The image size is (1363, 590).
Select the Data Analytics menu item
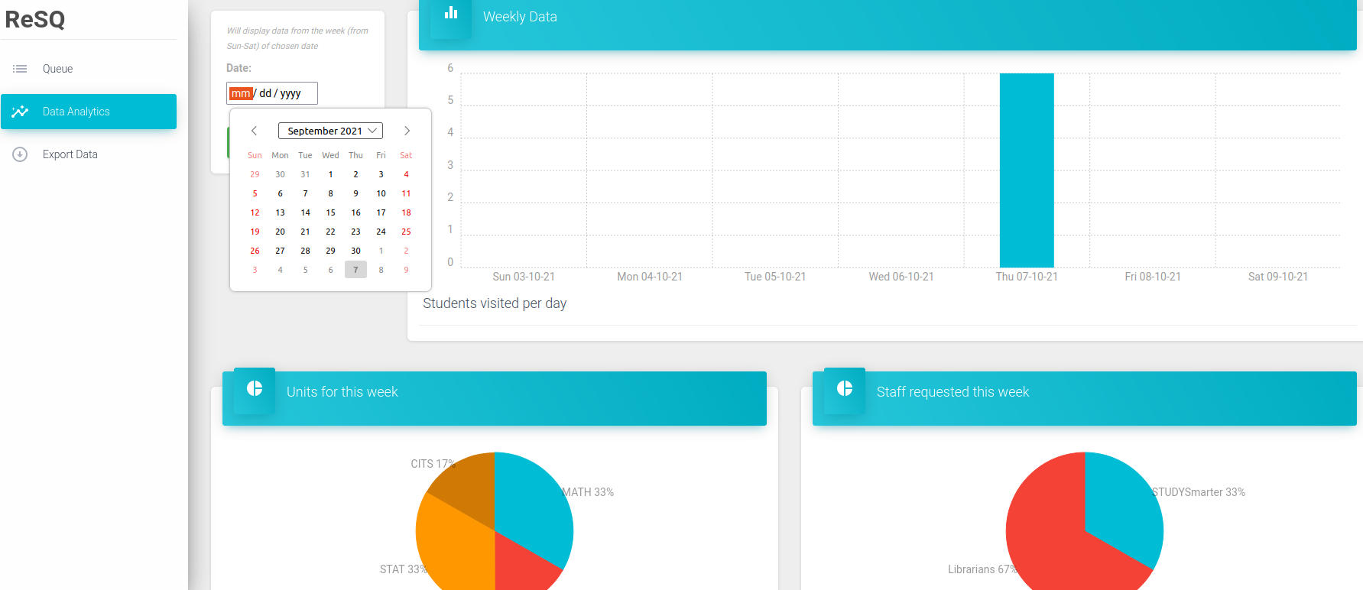76,112
